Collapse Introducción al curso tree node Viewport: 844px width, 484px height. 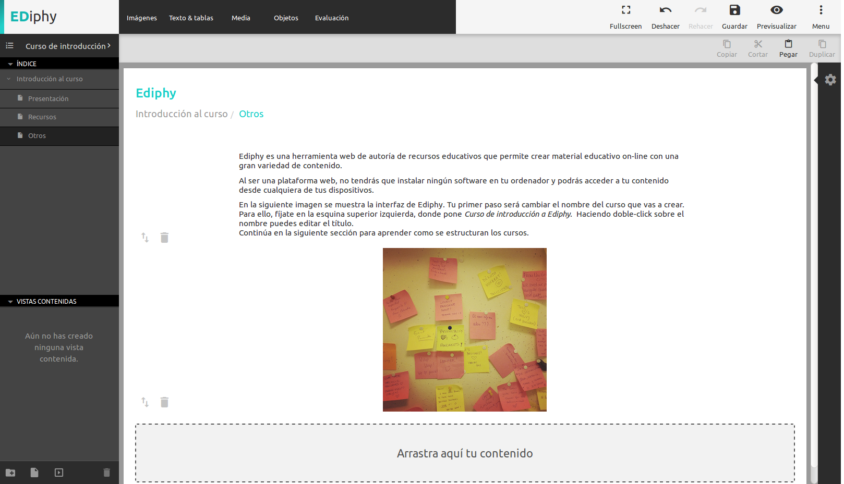[x=9, y=79]
